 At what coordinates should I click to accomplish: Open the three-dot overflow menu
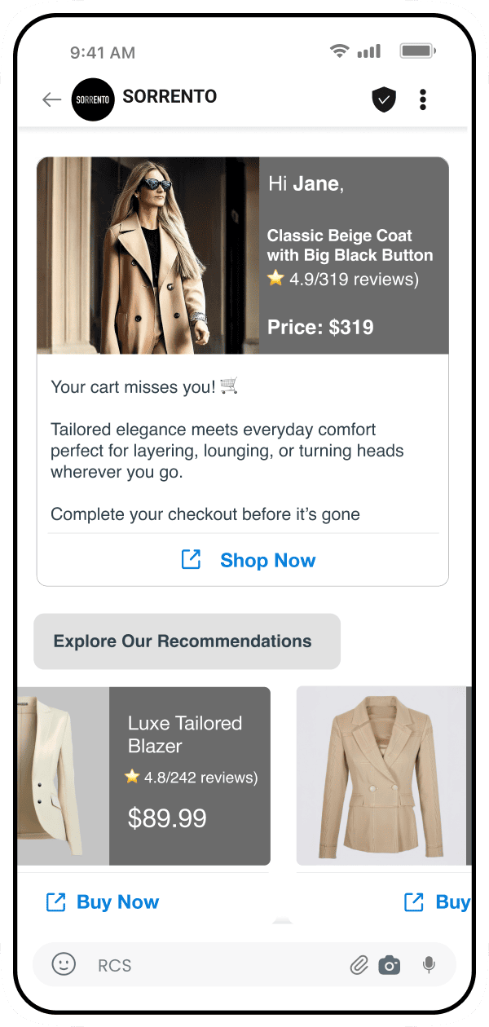pyautogui.click(x=422, y=99)
